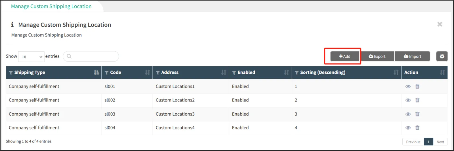Click the Code column filter icon
Viewport: 454px width, 151px height.
(107, 73)
